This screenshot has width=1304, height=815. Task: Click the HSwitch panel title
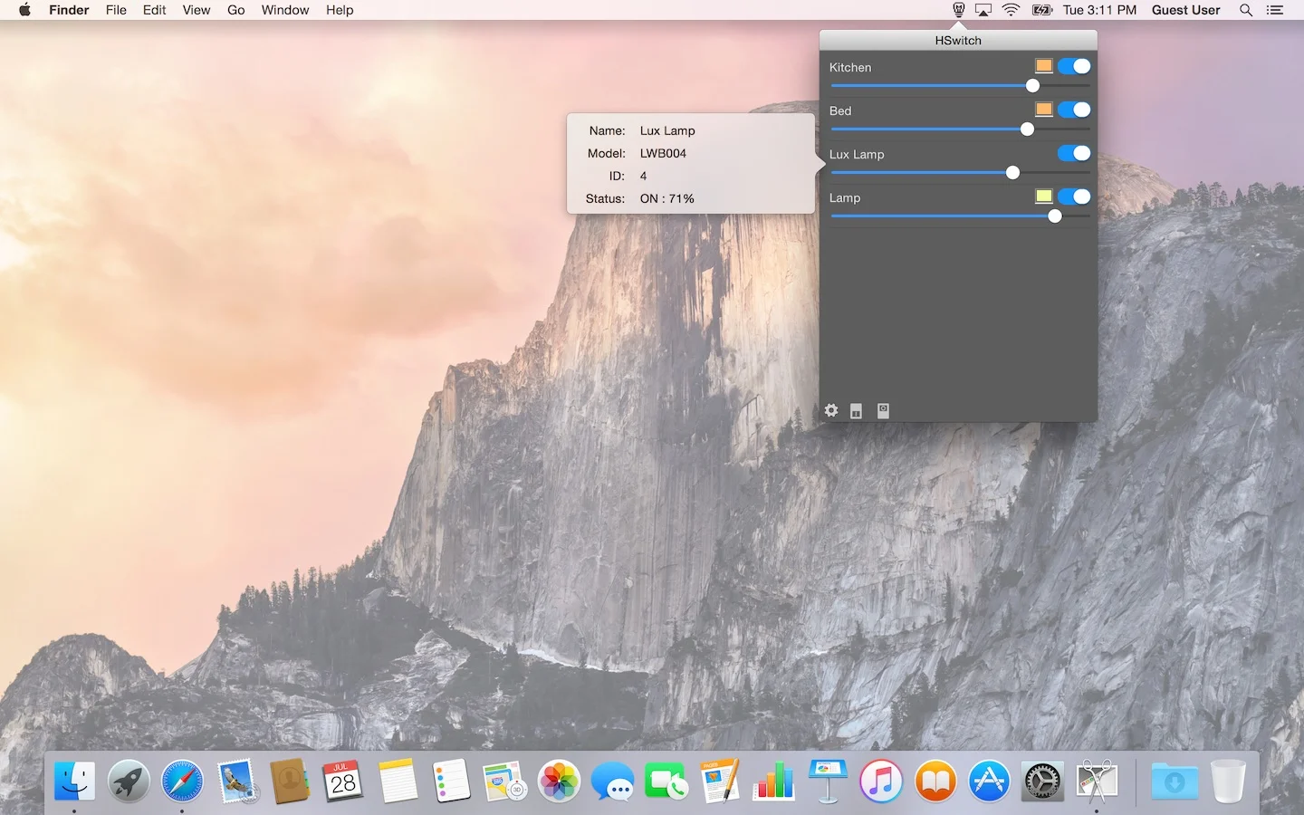[x=958, y=41]
